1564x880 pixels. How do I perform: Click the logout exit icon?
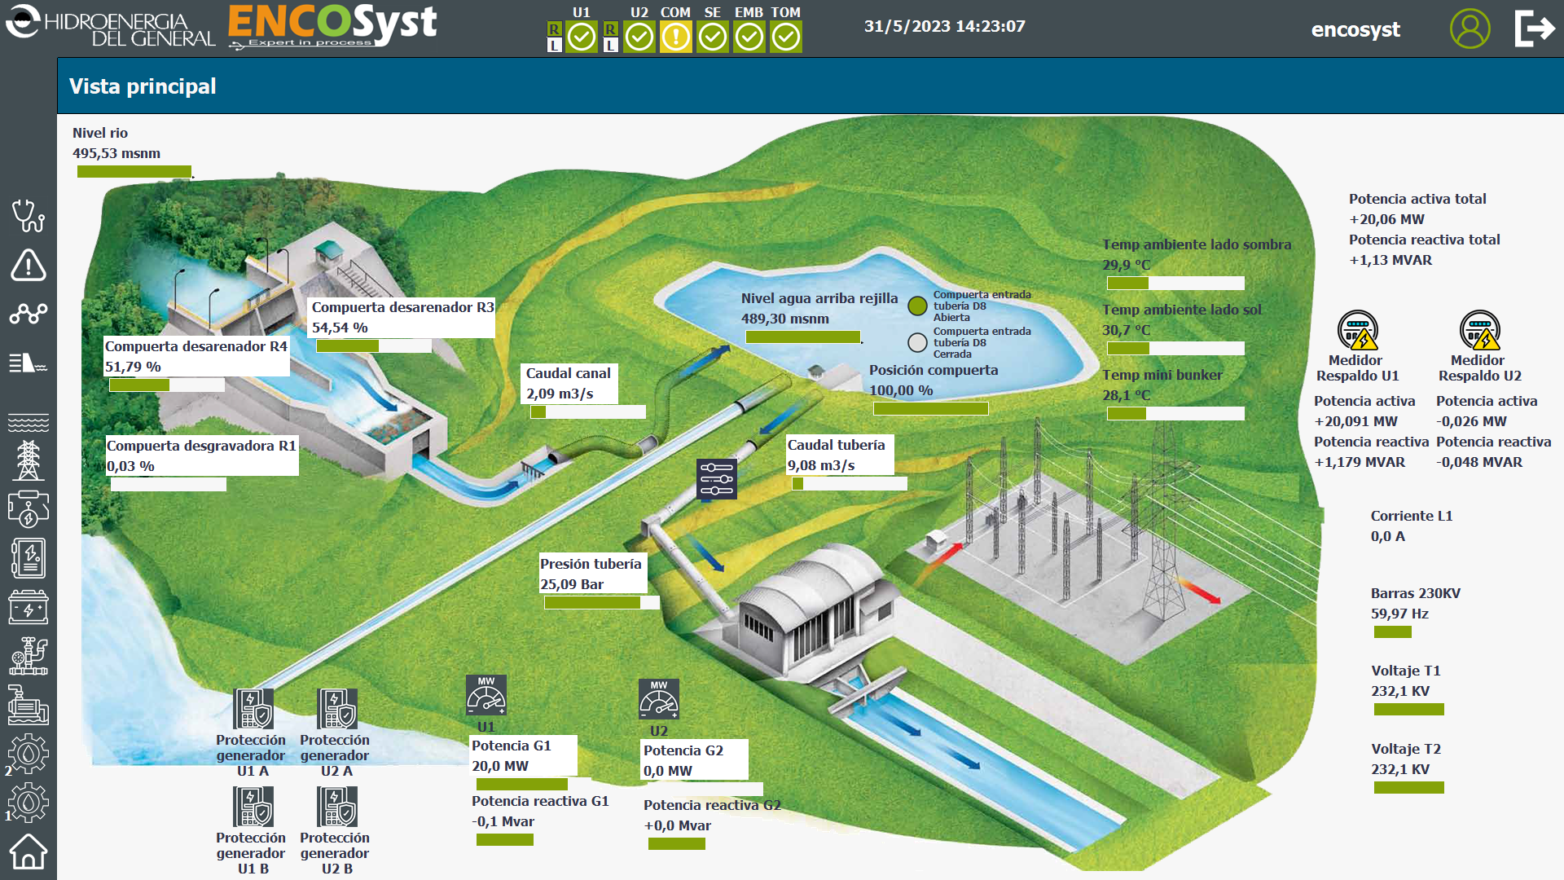[x=1535, y=29]
